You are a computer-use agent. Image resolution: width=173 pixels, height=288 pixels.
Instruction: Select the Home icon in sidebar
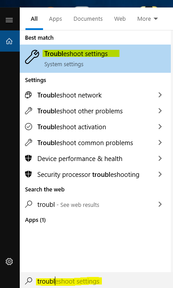9,41
